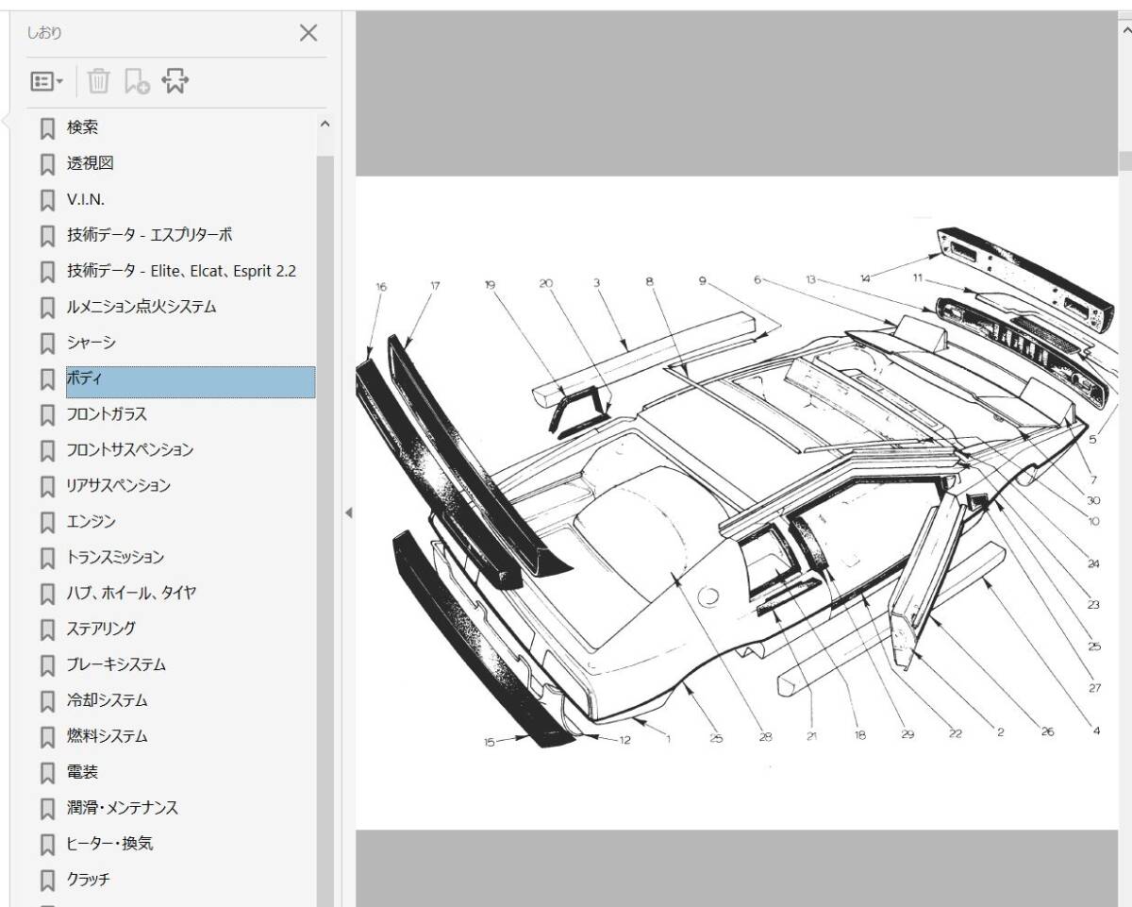Open the ハブ、ホイール、タイヤ bookmark
The height and width of the screenshot is (907, 1132).
click(131, 594)
